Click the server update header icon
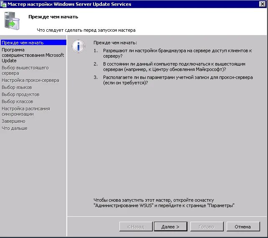268x238 pixels. (x=12, y=21)
